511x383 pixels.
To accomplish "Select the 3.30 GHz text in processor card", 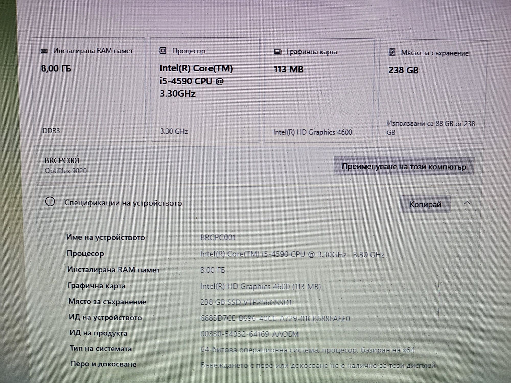I will (174, 131).
